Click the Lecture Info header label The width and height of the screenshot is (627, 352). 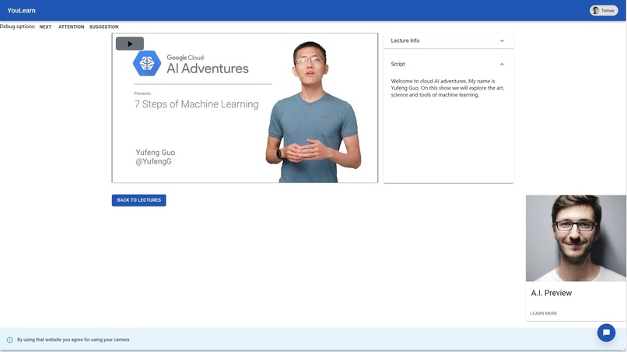tap(405, 40)
